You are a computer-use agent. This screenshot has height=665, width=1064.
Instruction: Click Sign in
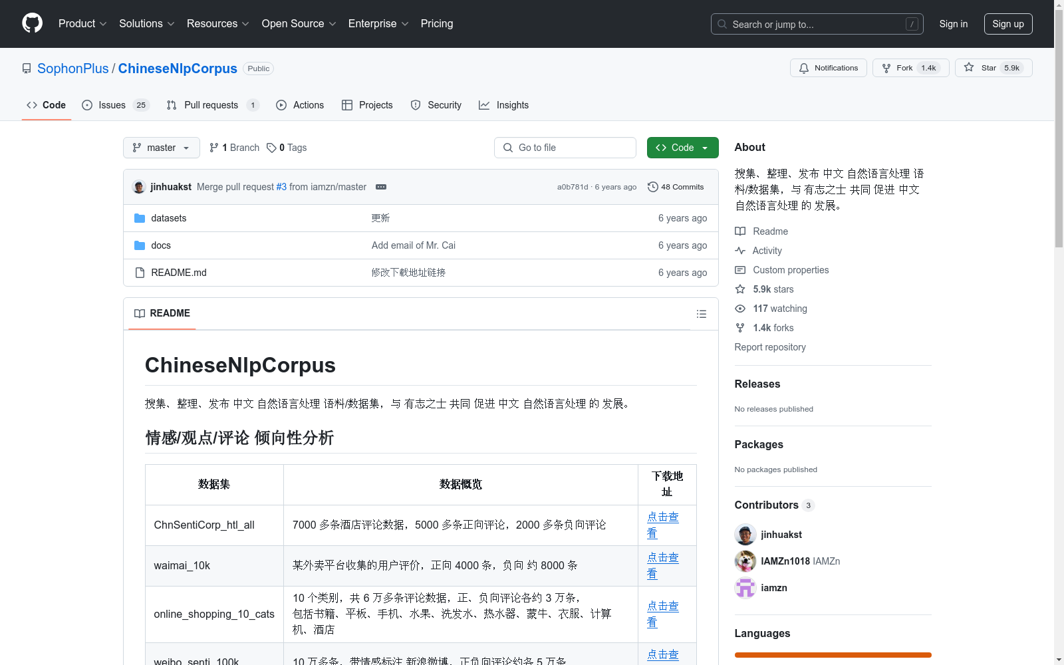coord(953,24)
